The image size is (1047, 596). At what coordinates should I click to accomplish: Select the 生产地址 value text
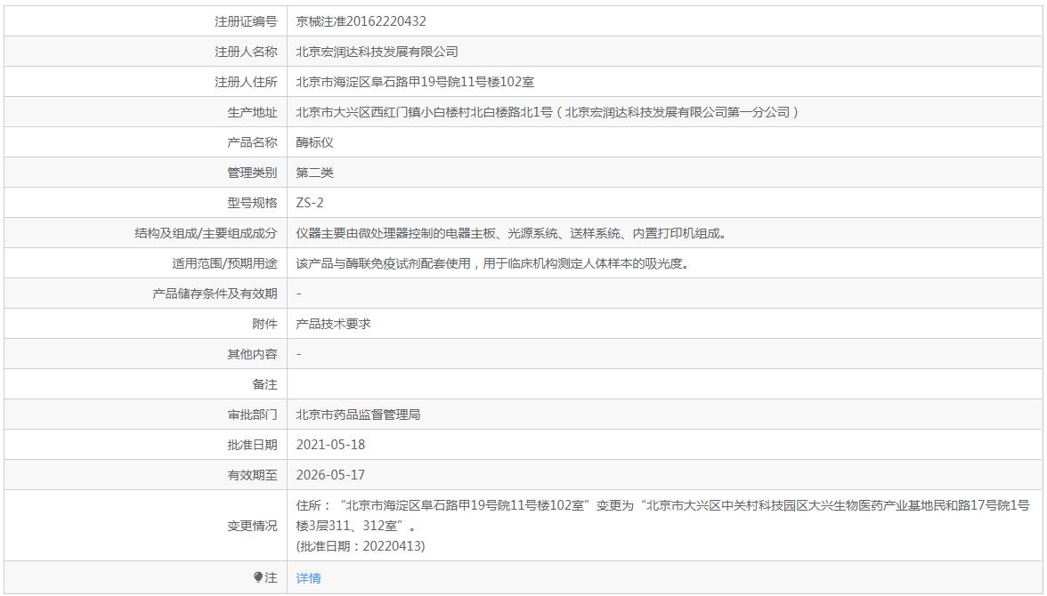click(x=547, y=112)
